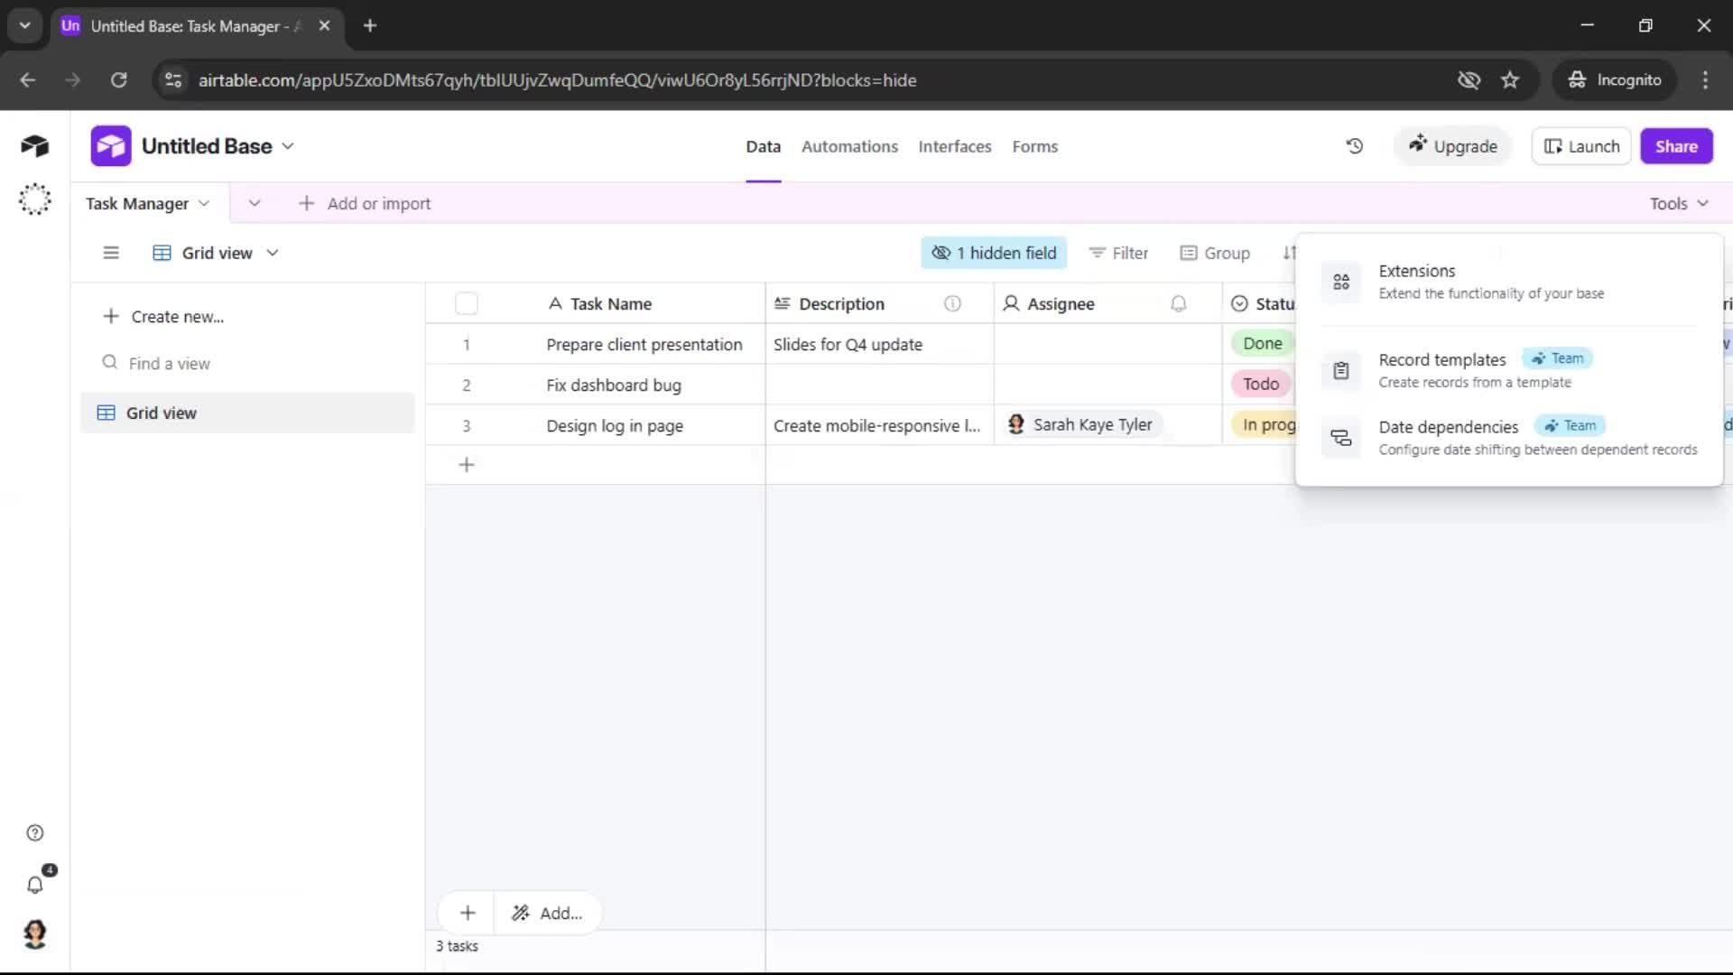1733x975 pixels.
Task: Add a new row plus icon
Action: click(467, 465)
